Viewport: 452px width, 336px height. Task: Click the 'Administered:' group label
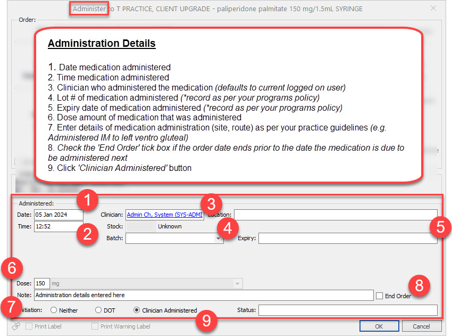[36, 203]
